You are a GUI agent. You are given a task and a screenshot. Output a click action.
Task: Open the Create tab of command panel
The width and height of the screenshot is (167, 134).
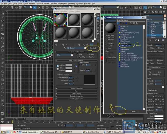click(x=145, y=12)
